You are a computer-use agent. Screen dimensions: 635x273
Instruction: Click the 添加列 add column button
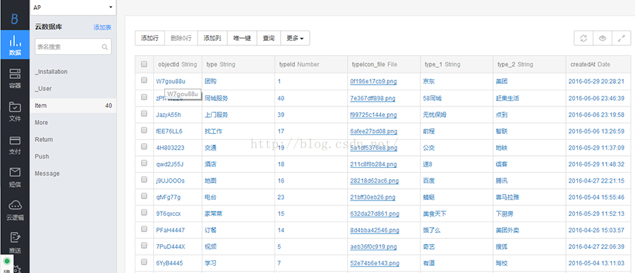212,38
